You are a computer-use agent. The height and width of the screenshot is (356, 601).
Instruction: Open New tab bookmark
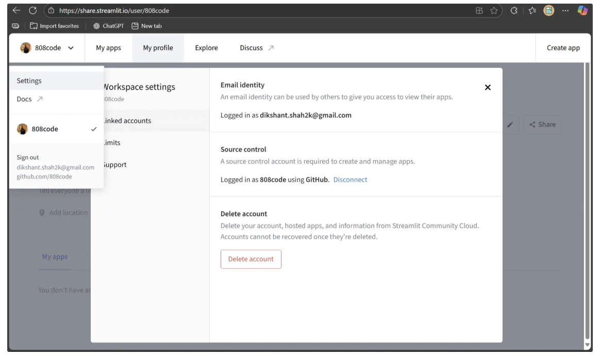[147, 26]
